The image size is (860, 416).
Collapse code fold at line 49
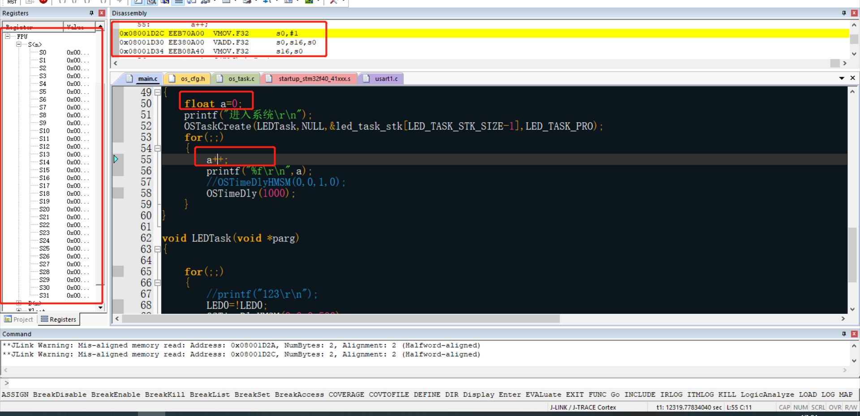[x=158, y=92]
